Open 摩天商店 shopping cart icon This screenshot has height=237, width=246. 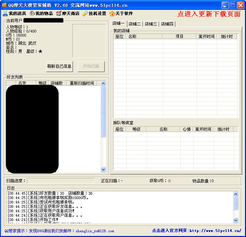pyautogui.click(x=59, y=14)
